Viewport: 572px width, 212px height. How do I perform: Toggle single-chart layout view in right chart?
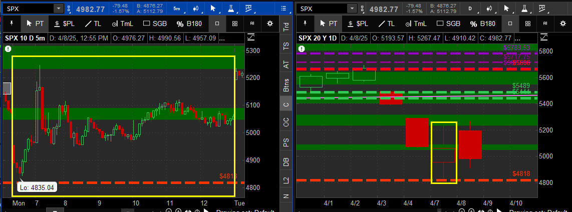[510, 23]
